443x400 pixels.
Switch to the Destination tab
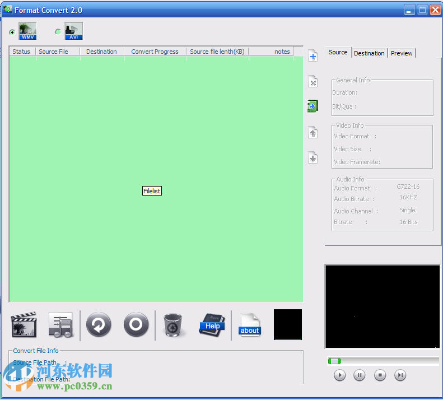point(369,53)
